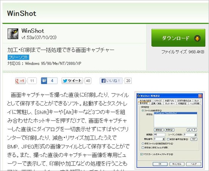Viewport: 209px width, 171px height.
Task: Click the Facebook いいね! button
Action: [111, 81]
